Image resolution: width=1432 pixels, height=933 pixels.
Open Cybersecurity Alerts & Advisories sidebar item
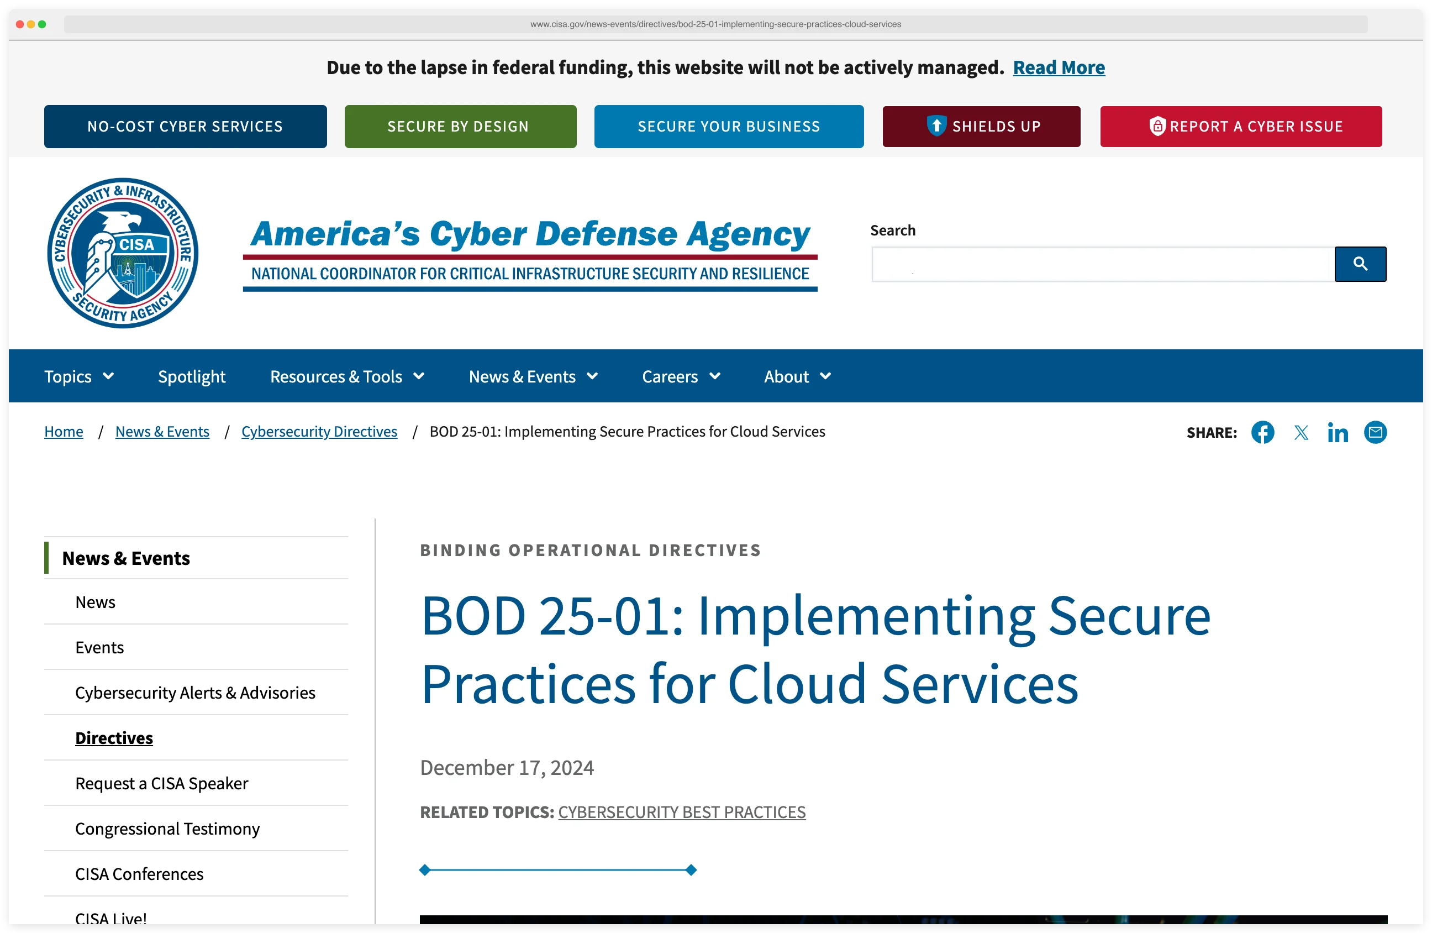(x=195, y=692)
